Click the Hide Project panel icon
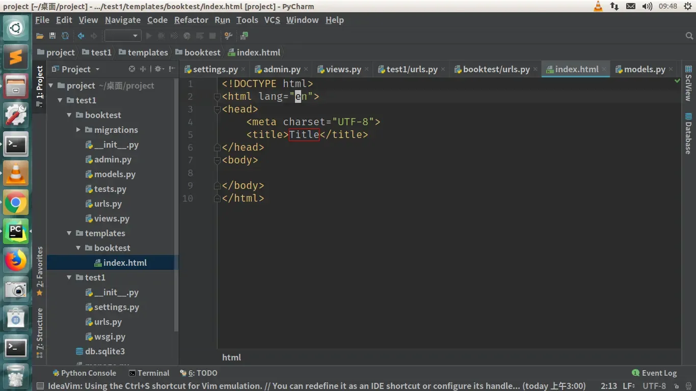This screenshot has height=391, width=696. (172, 69)
